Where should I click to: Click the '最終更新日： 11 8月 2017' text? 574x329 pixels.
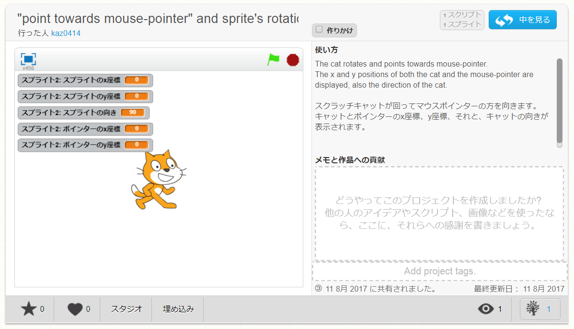[x=519, y=289]
